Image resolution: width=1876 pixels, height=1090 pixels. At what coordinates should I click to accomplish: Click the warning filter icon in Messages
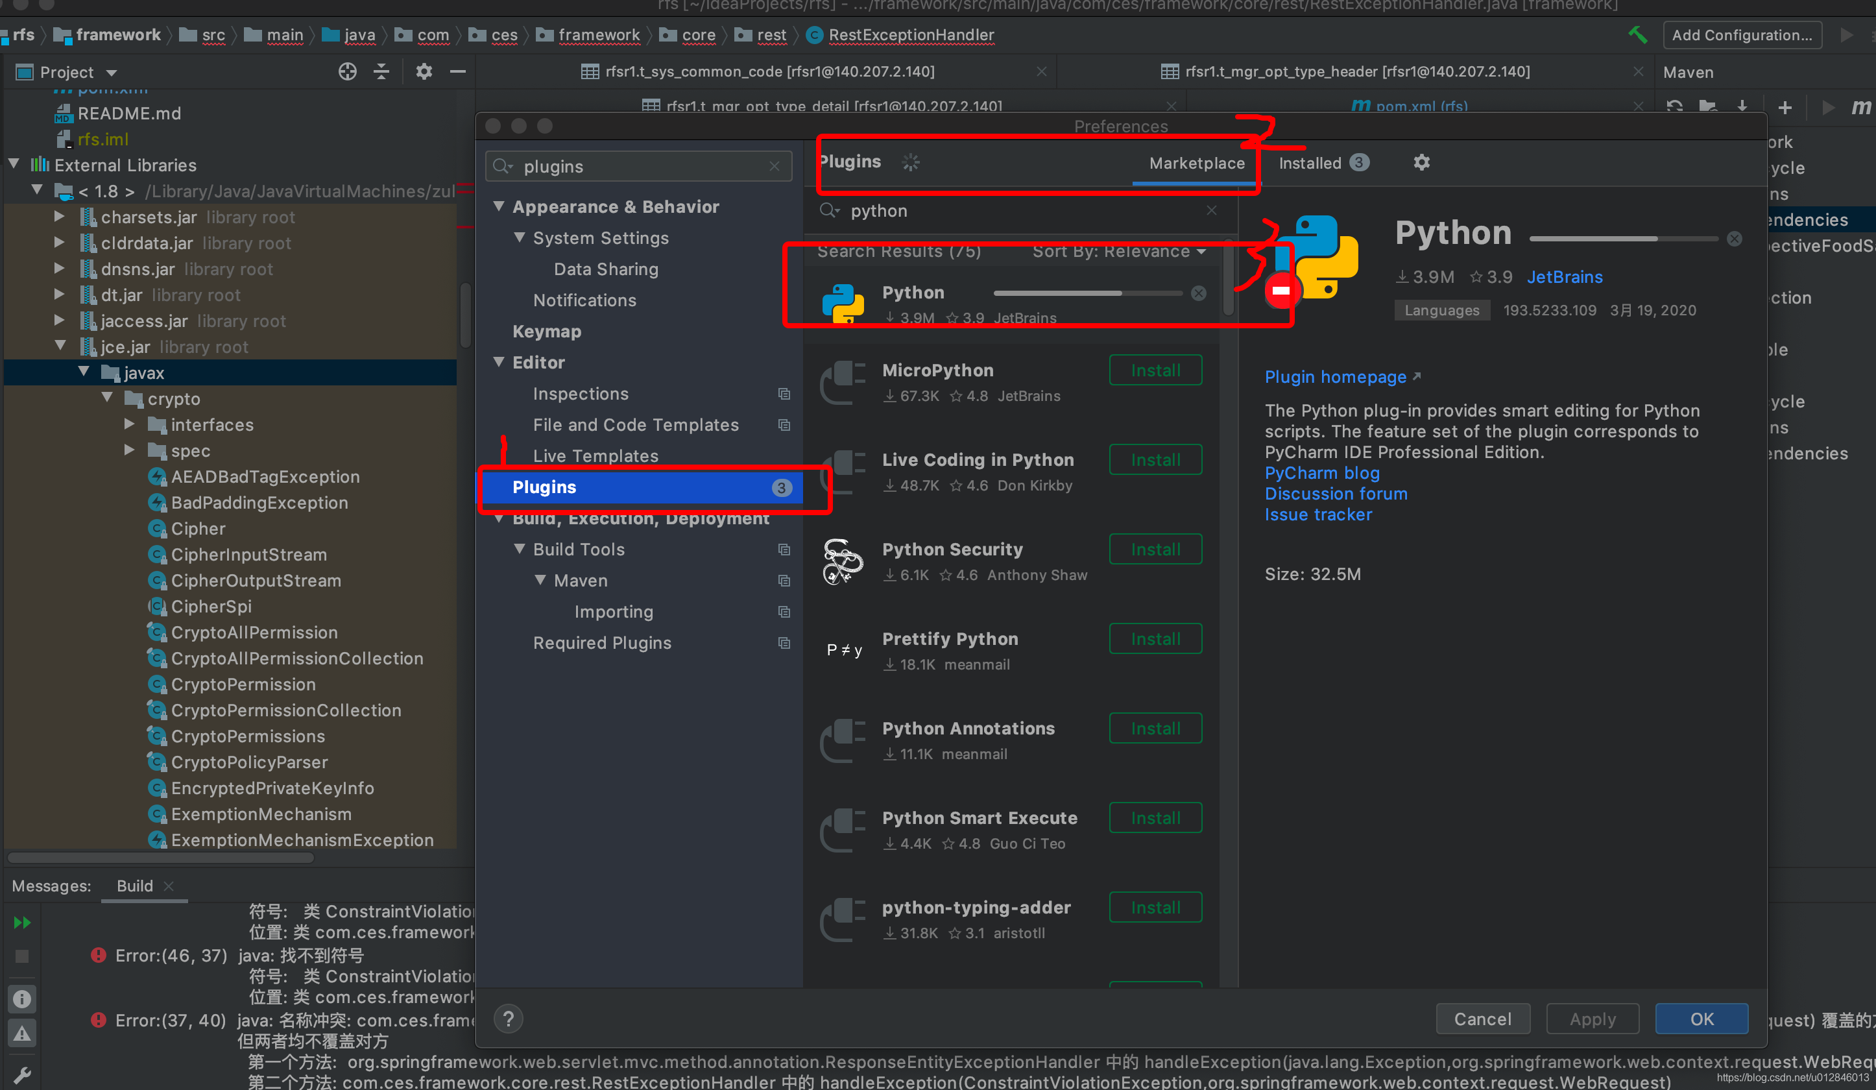22,1034
